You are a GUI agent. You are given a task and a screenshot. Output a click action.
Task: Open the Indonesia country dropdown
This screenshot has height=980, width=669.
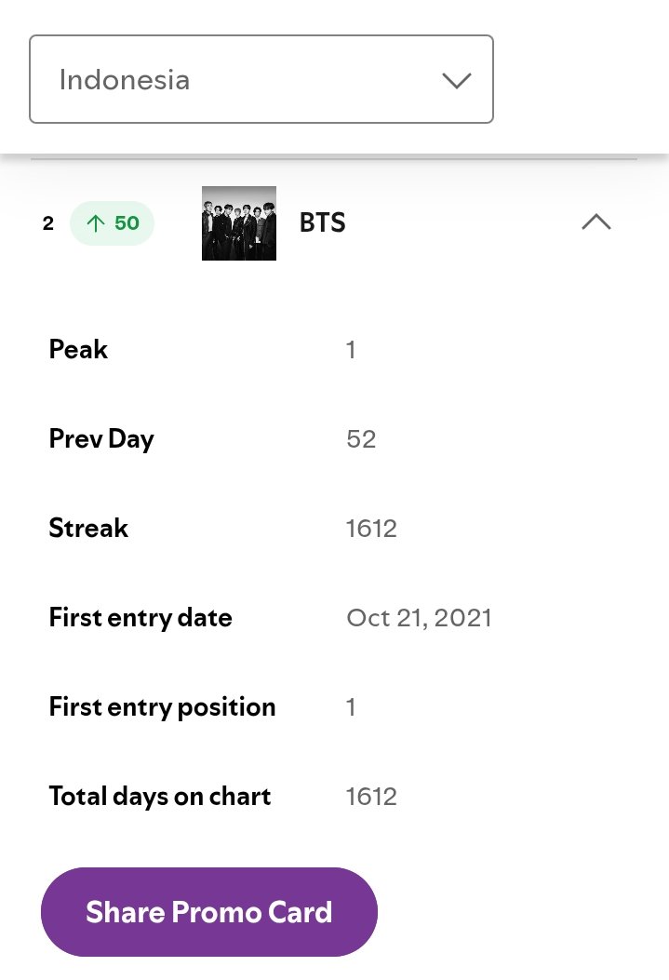coord(261,79)
